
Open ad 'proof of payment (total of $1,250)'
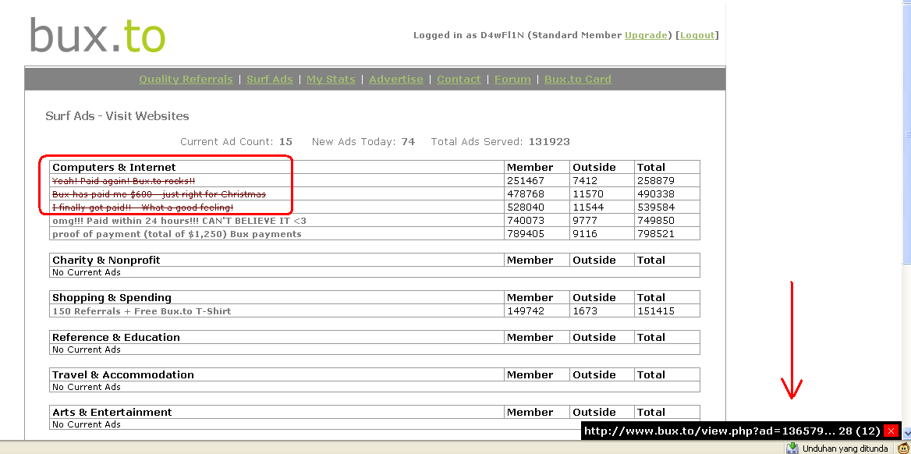coord(176,234)
